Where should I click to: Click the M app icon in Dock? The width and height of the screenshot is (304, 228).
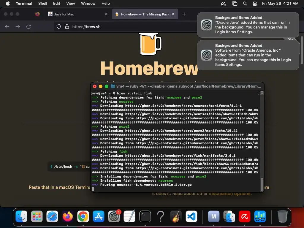click(214, 216)
